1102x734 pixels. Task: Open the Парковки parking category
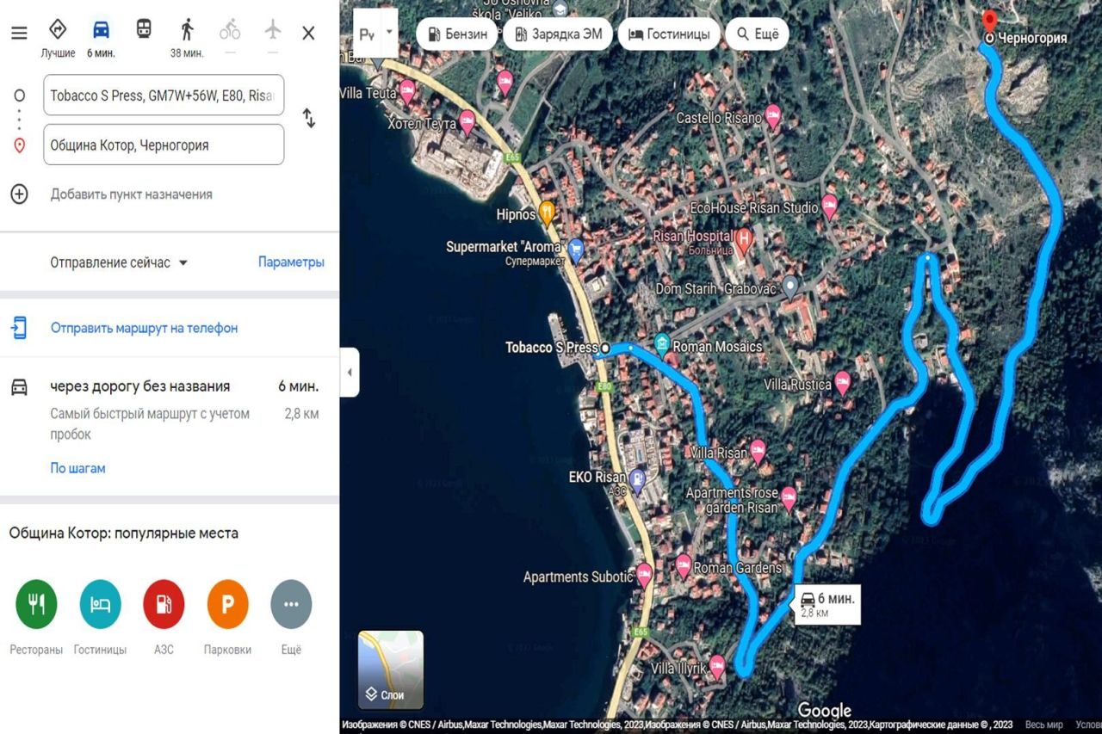point(227,603)
